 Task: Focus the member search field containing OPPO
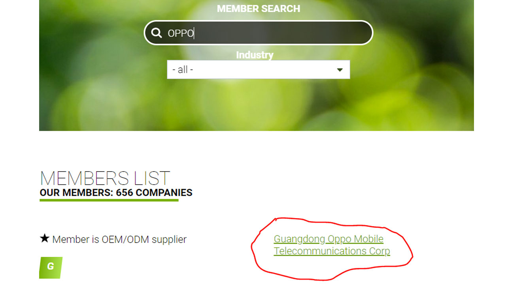(x=259, y=32)
